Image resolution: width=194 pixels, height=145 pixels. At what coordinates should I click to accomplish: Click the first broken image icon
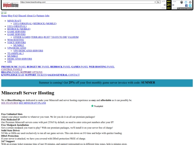3,13
